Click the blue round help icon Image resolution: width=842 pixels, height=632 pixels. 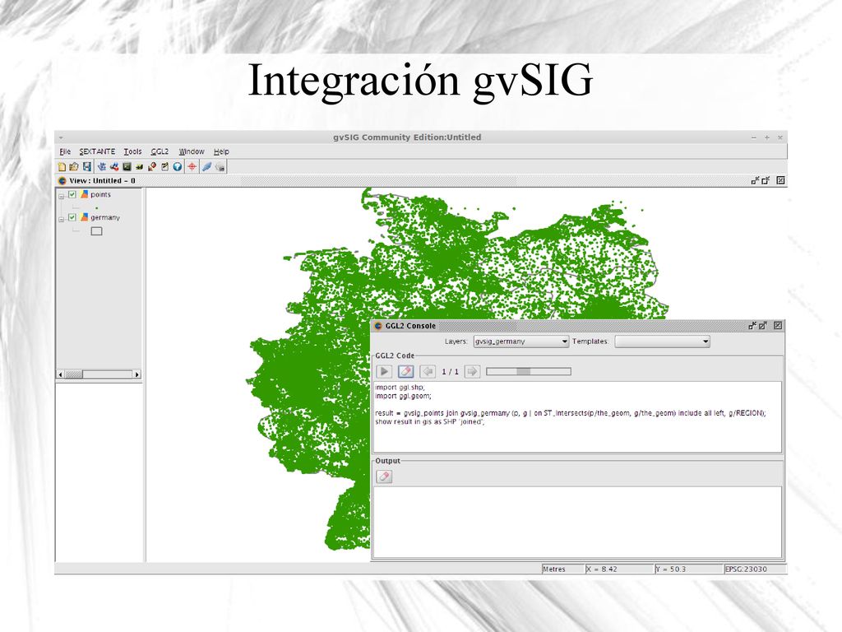178,167
